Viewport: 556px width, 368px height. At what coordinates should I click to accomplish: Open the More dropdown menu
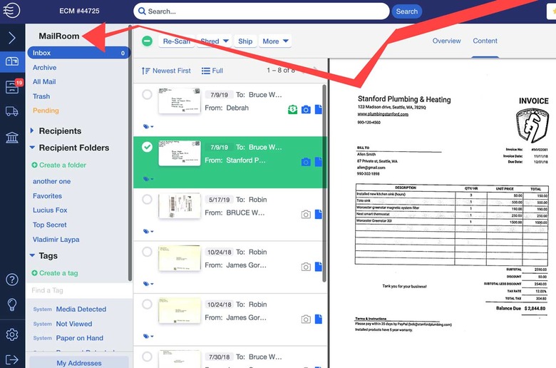[275, 41]
